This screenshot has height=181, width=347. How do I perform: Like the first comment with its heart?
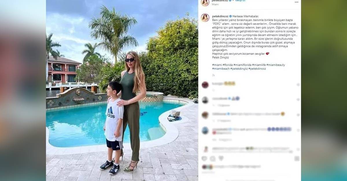point(298,85)
